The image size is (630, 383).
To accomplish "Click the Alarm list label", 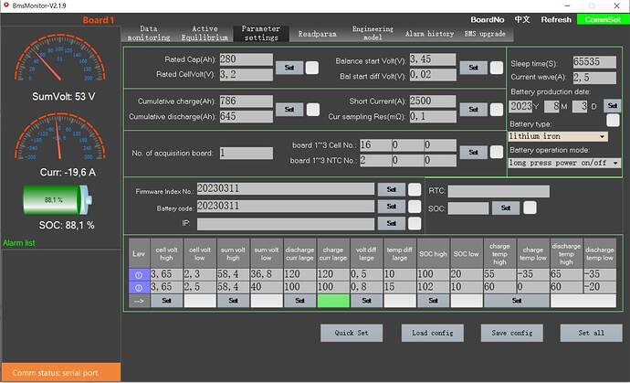I will click(x=19, y=243).
